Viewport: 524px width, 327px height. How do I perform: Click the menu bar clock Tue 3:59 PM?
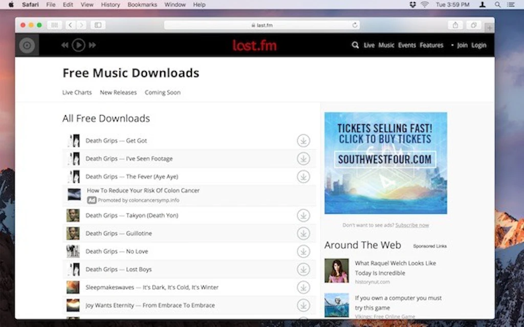(452, 5)
